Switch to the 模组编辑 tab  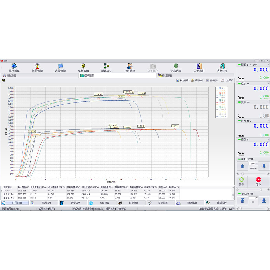click(x=165, y=76)
